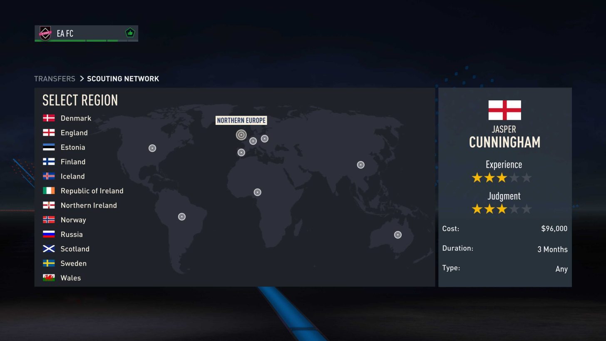Expand the scout region for Asia marker

360,164
